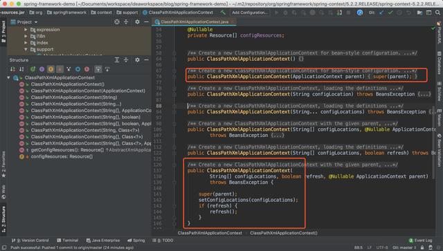Image resolution: width=443 pixels, height=251 pixels.
Task: Click the lock icon in status bar
Action: coord(422,248)
